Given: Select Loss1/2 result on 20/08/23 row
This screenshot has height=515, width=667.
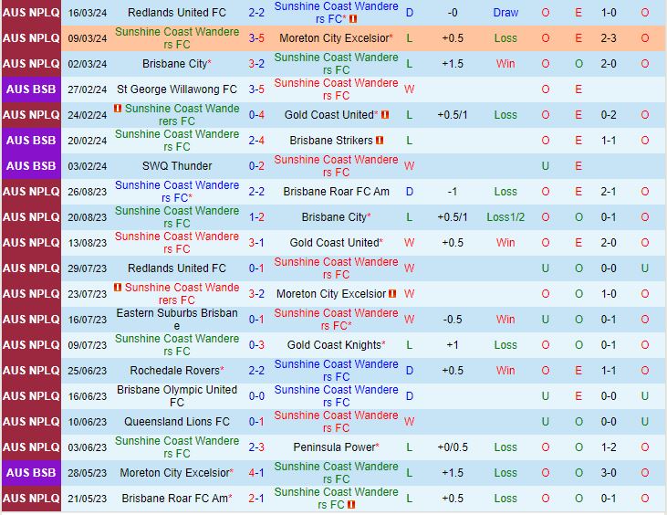Looking at the screenshot, I should tap(505, 217).
